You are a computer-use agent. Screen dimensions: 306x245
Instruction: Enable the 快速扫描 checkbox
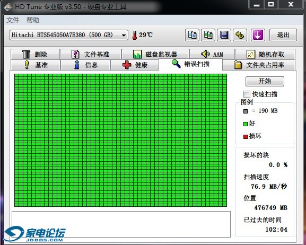pyautogui.click(x=247, y=94)
